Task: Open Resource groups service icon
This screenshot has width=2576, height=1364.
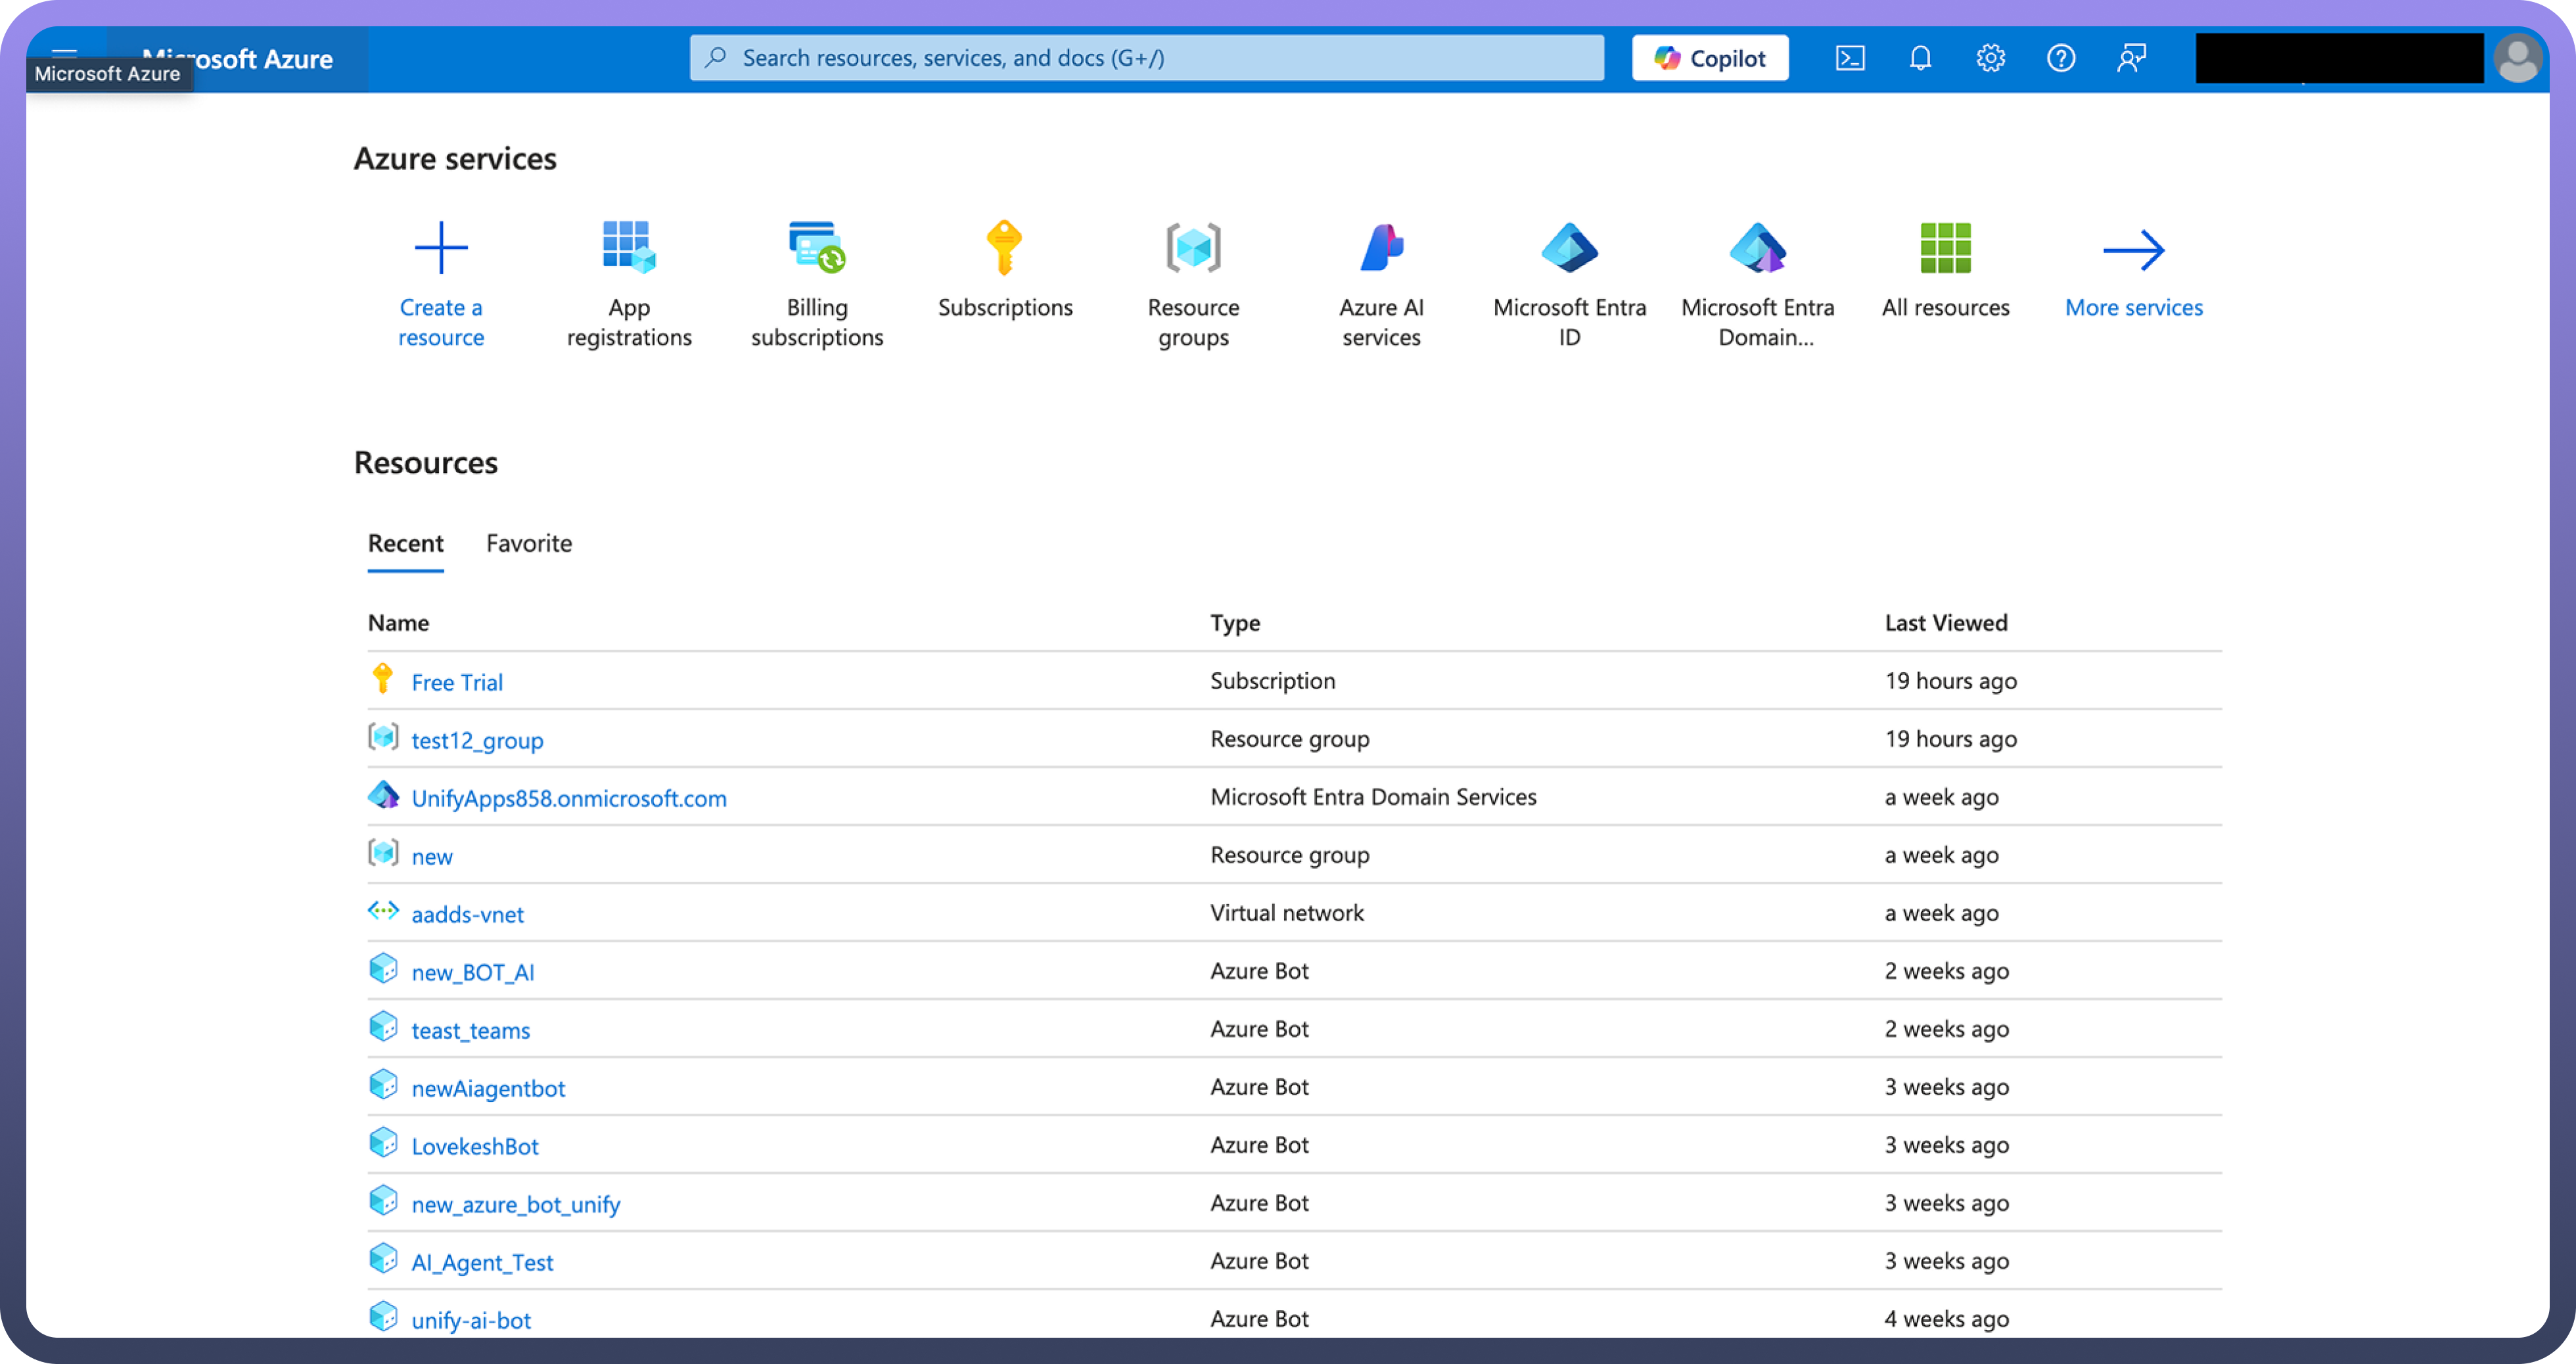Action: [x=1193, y=247]
